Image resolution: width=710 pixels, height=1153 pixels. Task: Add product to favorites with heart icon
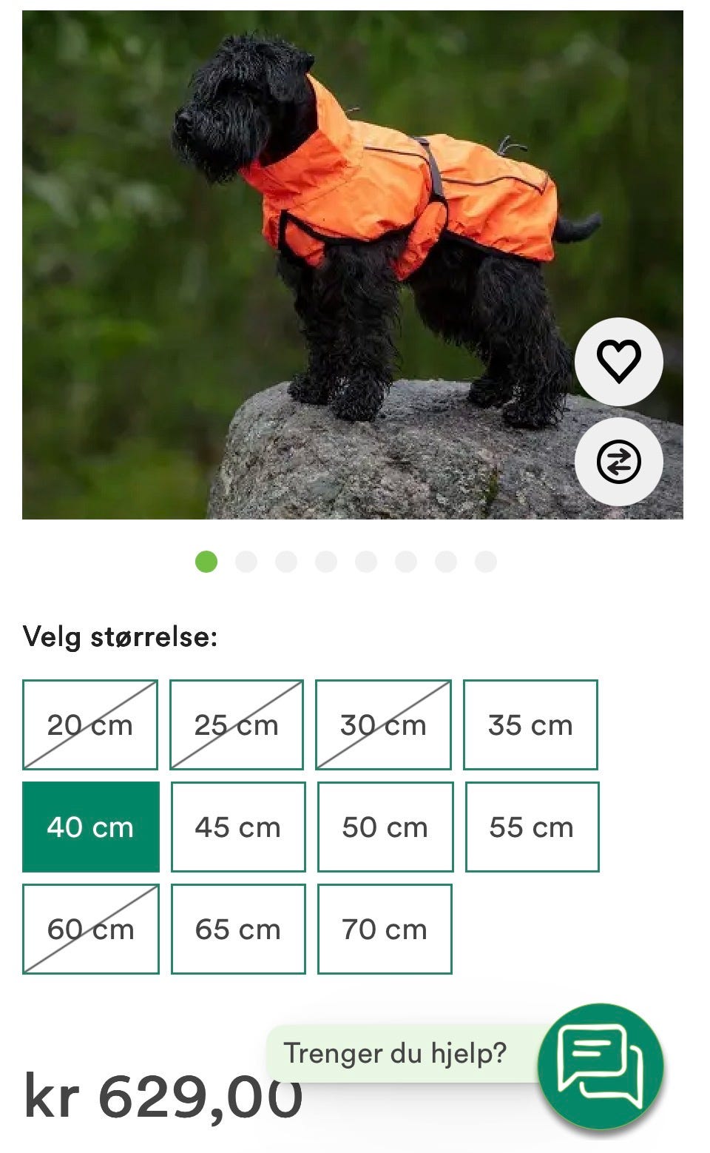point(619,362)
